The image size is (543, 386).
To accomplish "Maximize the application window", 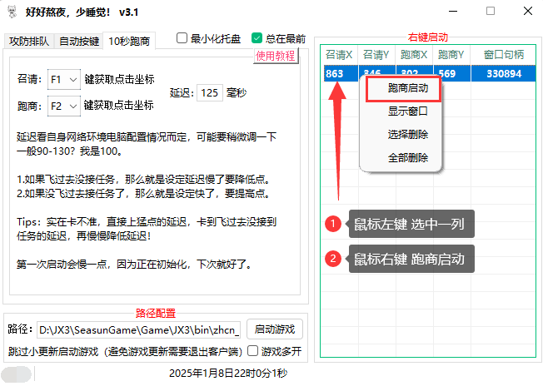I will point(491,12).
